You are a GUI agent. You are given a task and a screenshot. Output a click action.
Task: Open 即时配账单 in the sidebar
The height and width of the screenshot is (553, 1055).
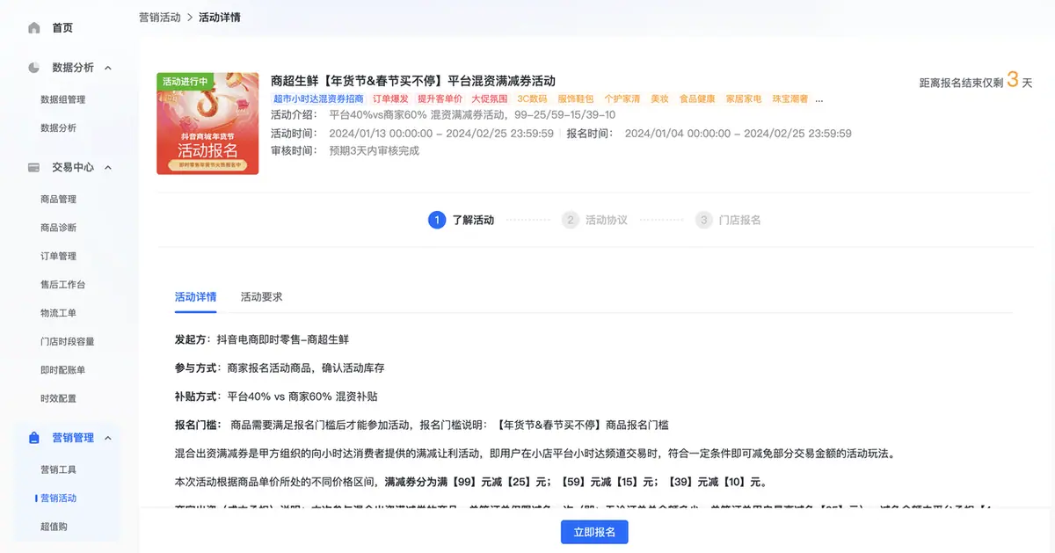(63, 370)
